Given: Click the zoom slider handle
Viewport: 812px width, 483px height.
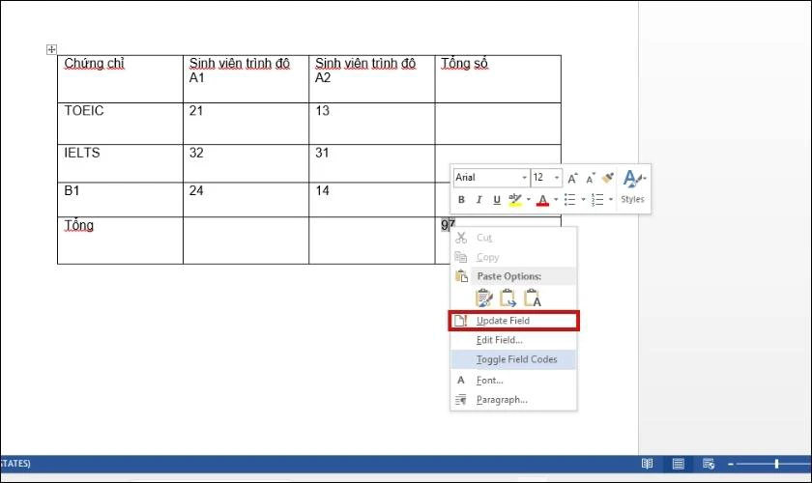Looking at the screenshot, I should [776, 464].
